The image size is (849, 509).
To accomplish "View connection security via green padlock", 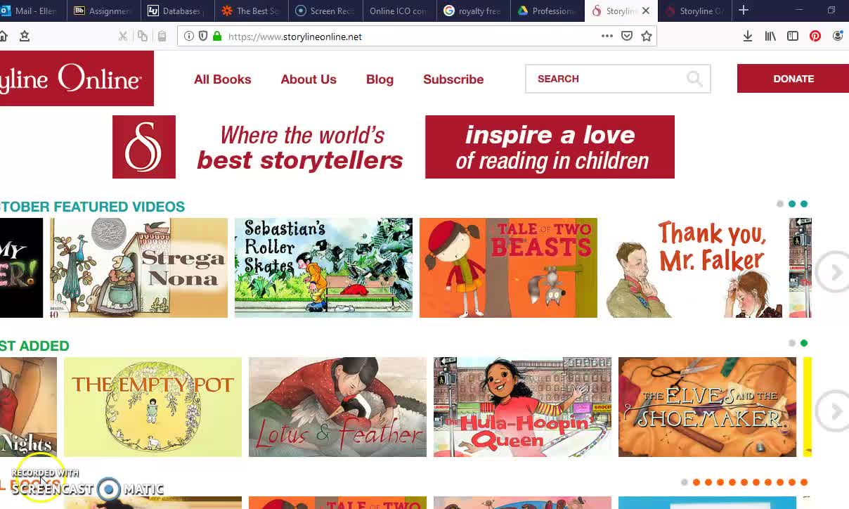I will point(217,37).
